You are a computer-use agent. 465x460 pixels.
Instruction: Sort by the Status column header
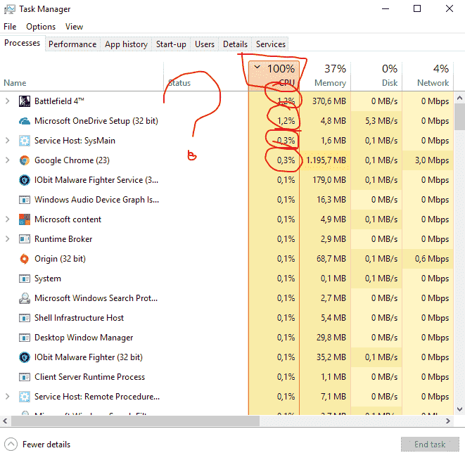(206, 76)
